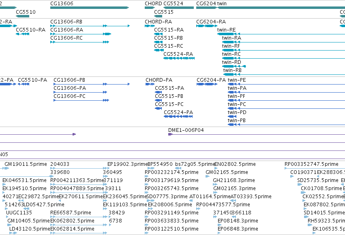Select EST AT03393.5prime
Screen dimensions: 345x235
click(251, 197)
